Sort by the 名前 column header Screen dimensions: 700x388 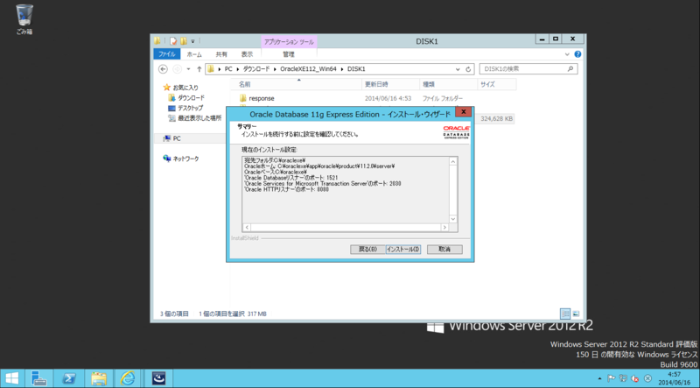(x=297, y=84)
